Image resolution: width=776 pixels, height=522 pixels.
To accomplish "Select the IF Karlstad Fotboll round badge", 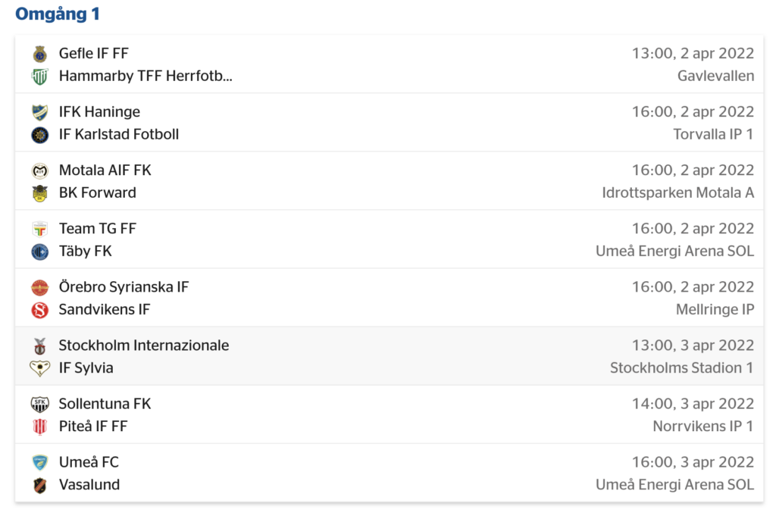I will coord(39,135).
